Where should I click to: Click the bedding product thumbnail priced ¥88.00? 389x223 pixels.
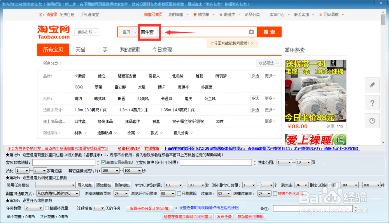[315, 91]
